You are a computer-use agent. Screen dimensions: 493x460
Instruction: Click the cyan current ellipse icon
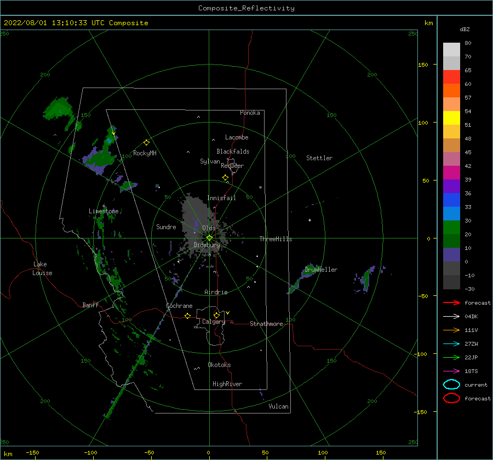pos(451,385)
